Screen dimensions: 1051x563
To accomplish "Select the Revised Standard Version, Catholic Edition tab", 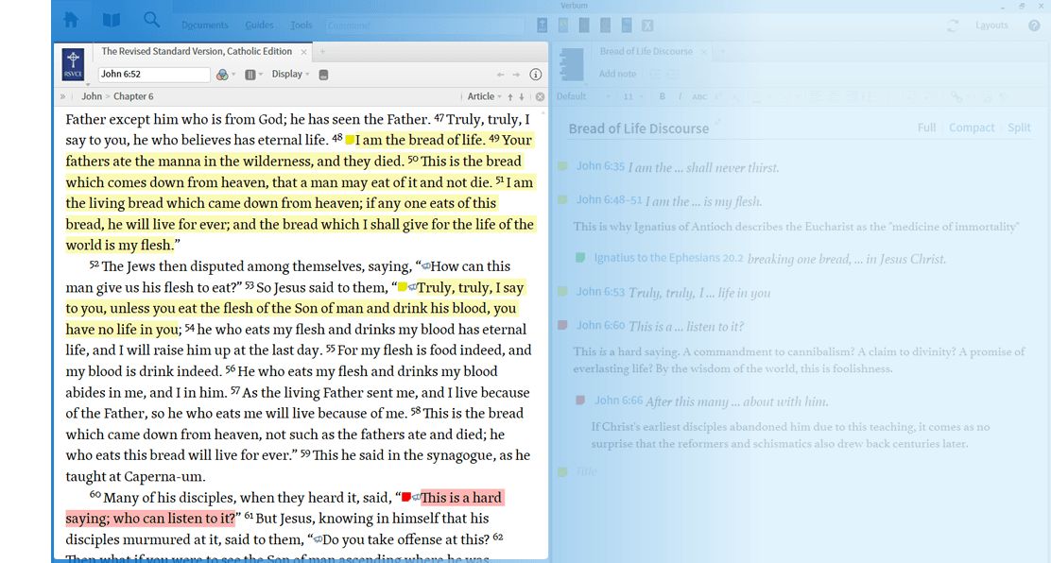I will click(197, 52).
